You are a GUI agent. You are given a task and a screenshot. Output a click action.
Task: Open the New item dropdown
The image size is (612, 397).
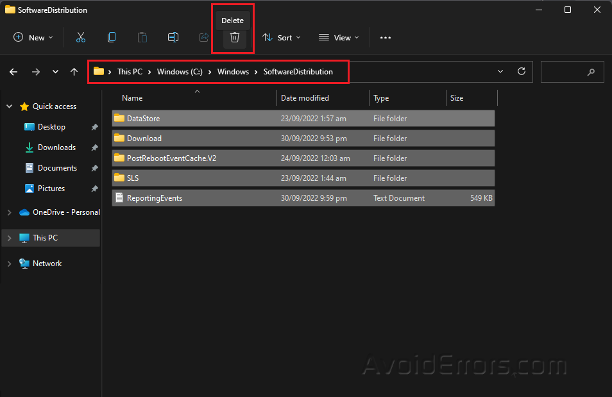pos(33,38)
